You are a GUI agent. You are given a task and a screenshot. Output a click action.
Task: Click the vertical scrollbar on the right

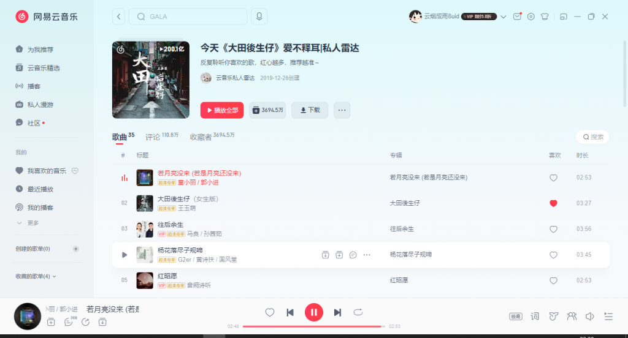point(624,74)
